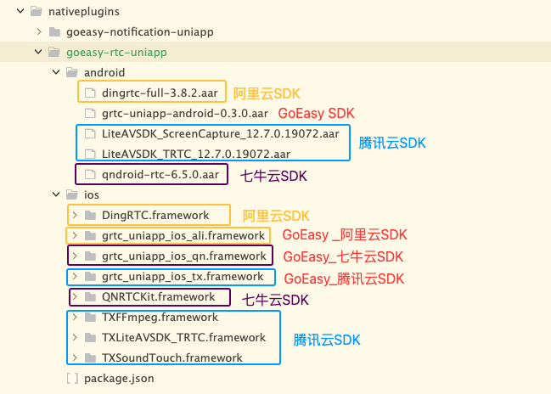551x394 pixels.
Task: Click grtc-uniapp-android-0.3.0.aar file icon
Action: tap(90, 113)
